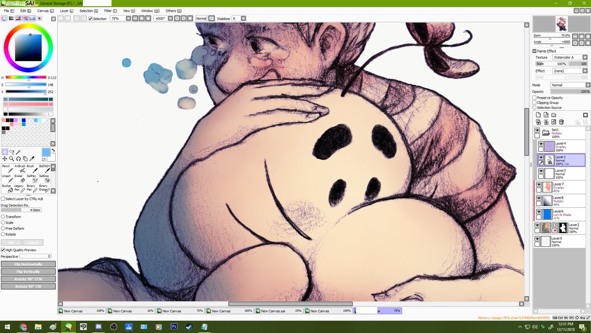Open the Window menu
The width and height of the screenshot is (591, 333).
point(150,10)
